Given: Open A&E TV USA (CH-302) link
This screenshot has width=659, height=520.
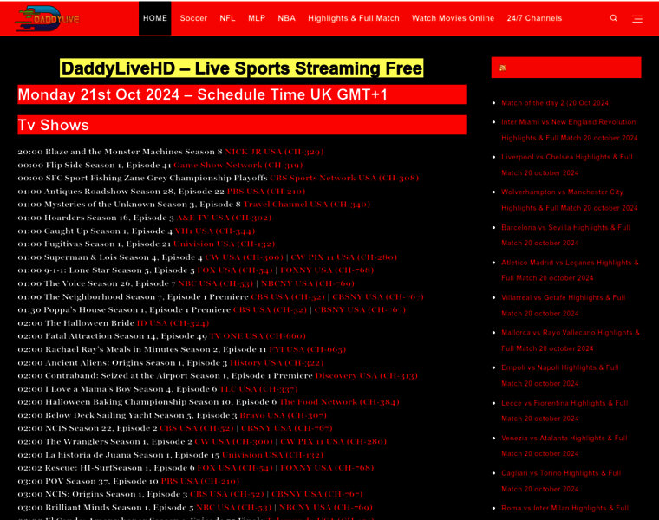Looking at the screenshot, I should click(224, 218).
